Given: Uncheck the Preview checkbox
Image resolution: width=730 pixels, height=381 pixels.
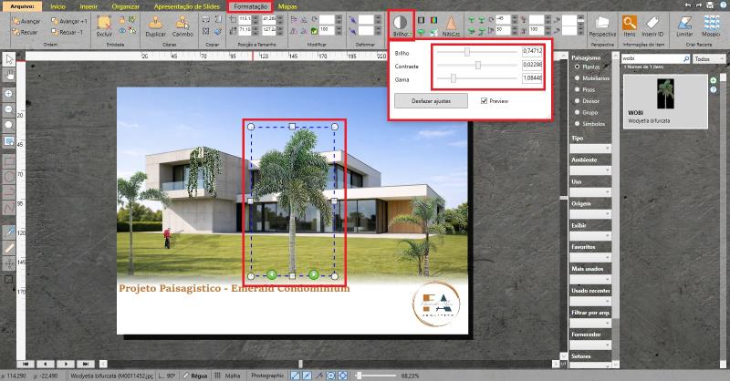Looking at the screenshot, I should click(485, 100).
